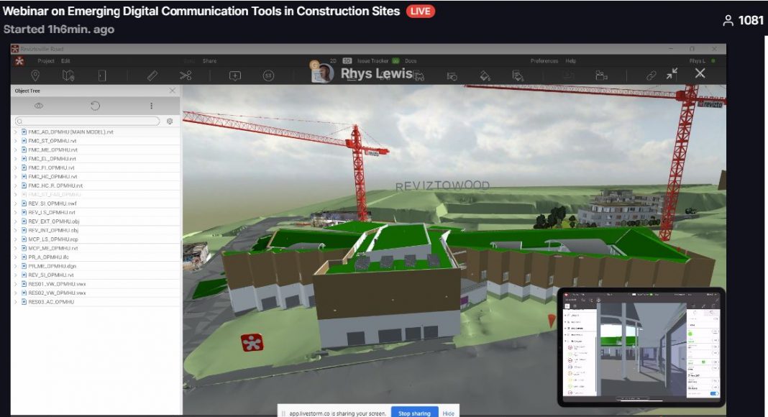The image size is (768, 417).
Task: Click the Stop sharing button
Action: click(413, 413)
